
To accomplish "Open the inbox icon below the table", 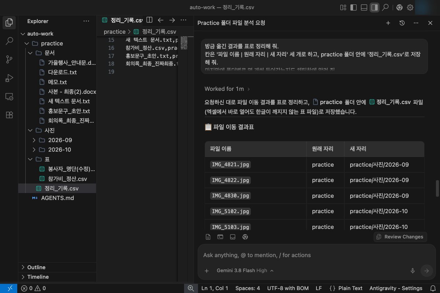I will 232,237.
